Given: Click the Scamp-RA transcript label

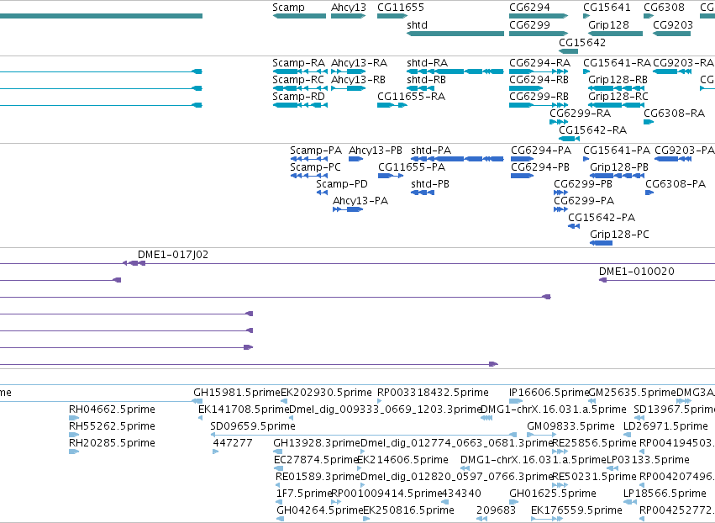Looking at the screenshot, I should click(x=298, y=62).
